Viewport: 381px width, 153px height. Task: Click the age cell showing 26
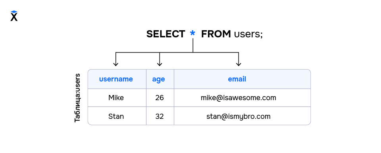(160, 98)
